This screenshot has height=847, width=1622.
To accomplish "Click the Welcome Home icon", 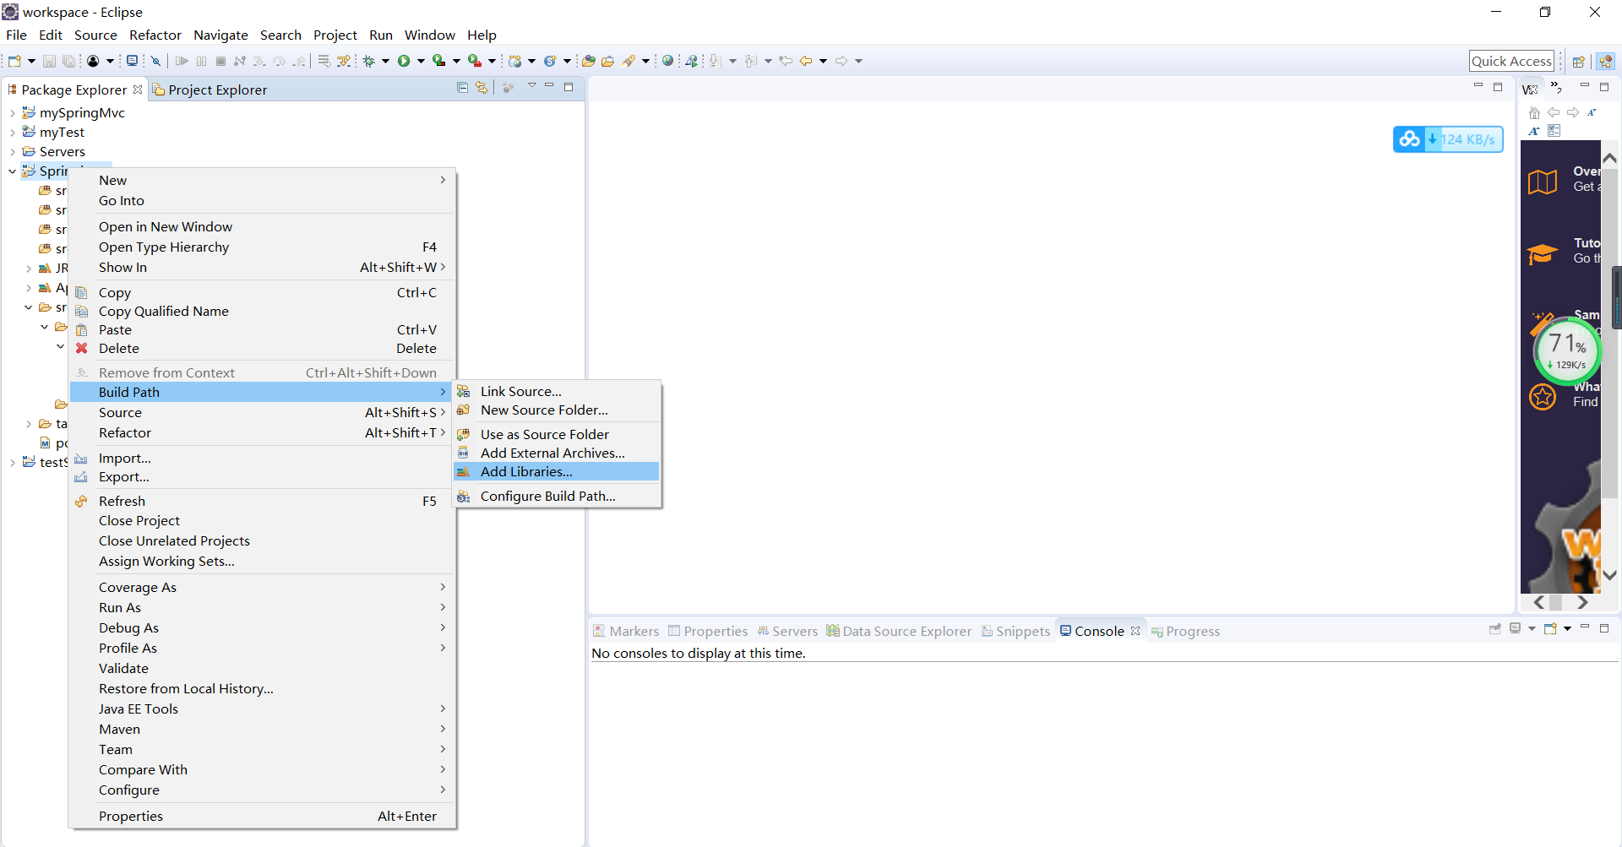I will tap(1534, 112).
